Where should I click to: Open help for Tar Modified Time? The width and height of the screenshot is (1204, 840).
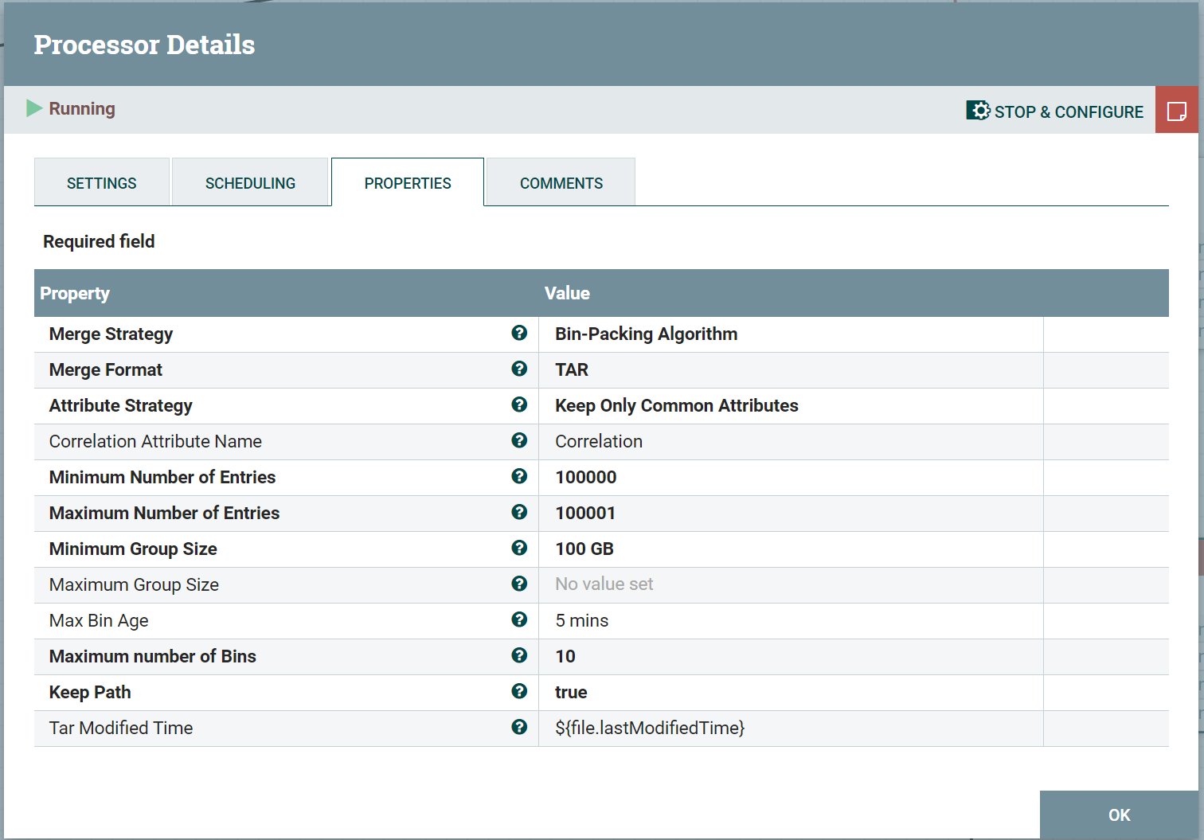tap(519, 728)
